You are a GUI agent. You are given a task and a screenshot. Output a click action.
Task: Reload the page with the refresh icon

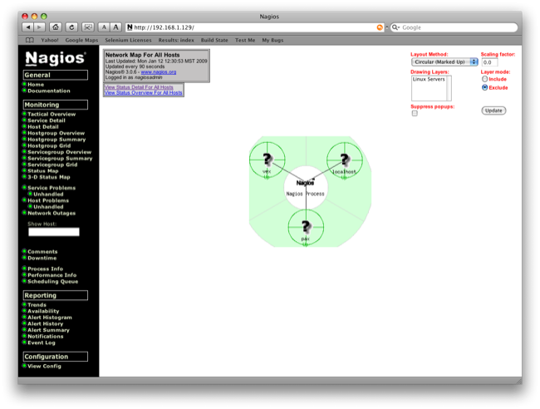pyautogui.click(x=71, y=27)
